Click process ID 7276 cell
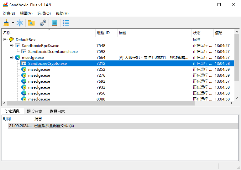Image resolution: width=241 pixels, height=170 pixels. (x=101, y=75)
